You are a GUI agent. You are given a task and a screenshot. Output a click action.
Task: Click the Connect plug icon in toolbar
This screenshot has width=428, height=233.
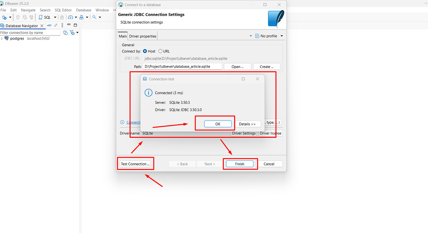tap(18, 17)
